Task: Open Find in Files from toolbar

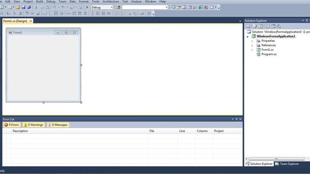Action: pyautogui.click(x=118, y=8)
